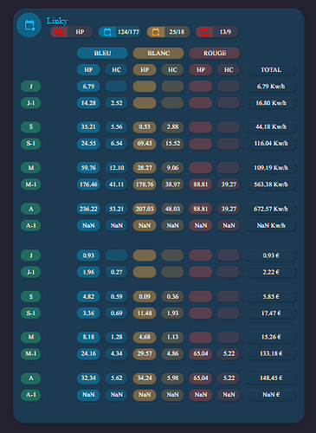Image resolution: width=316 pixels, height=433 pixels.
Task: Click the TOTAL column header
Action: point(271,70)
